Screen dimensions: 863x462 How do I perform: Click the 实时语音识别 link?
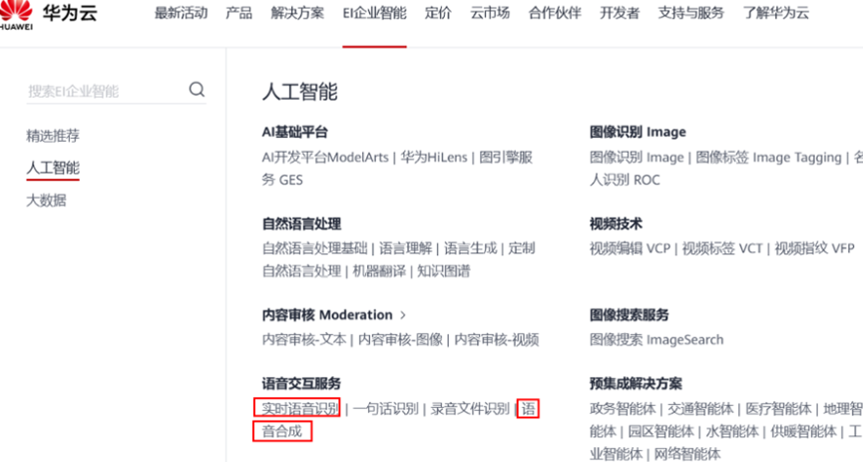297,408
